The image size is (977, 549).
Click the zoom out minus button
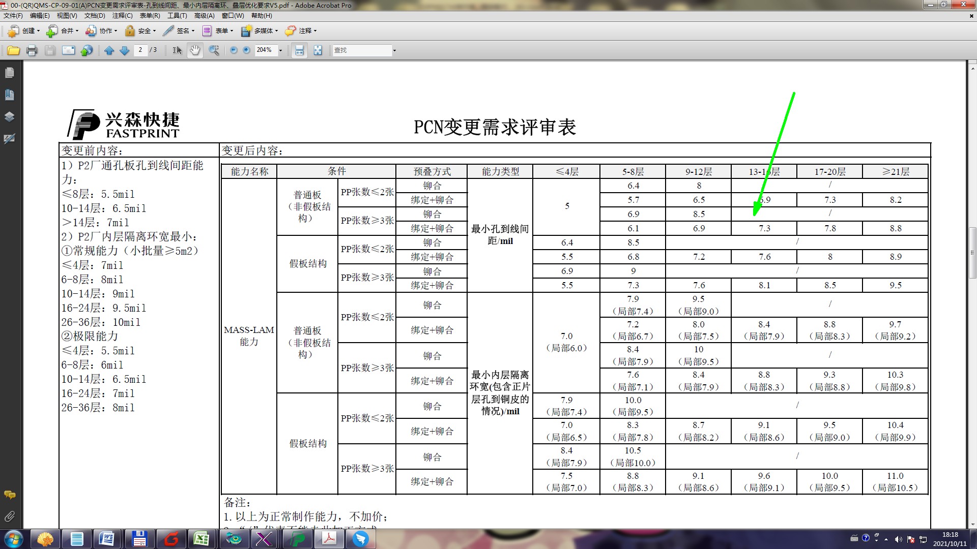(234, 50)
